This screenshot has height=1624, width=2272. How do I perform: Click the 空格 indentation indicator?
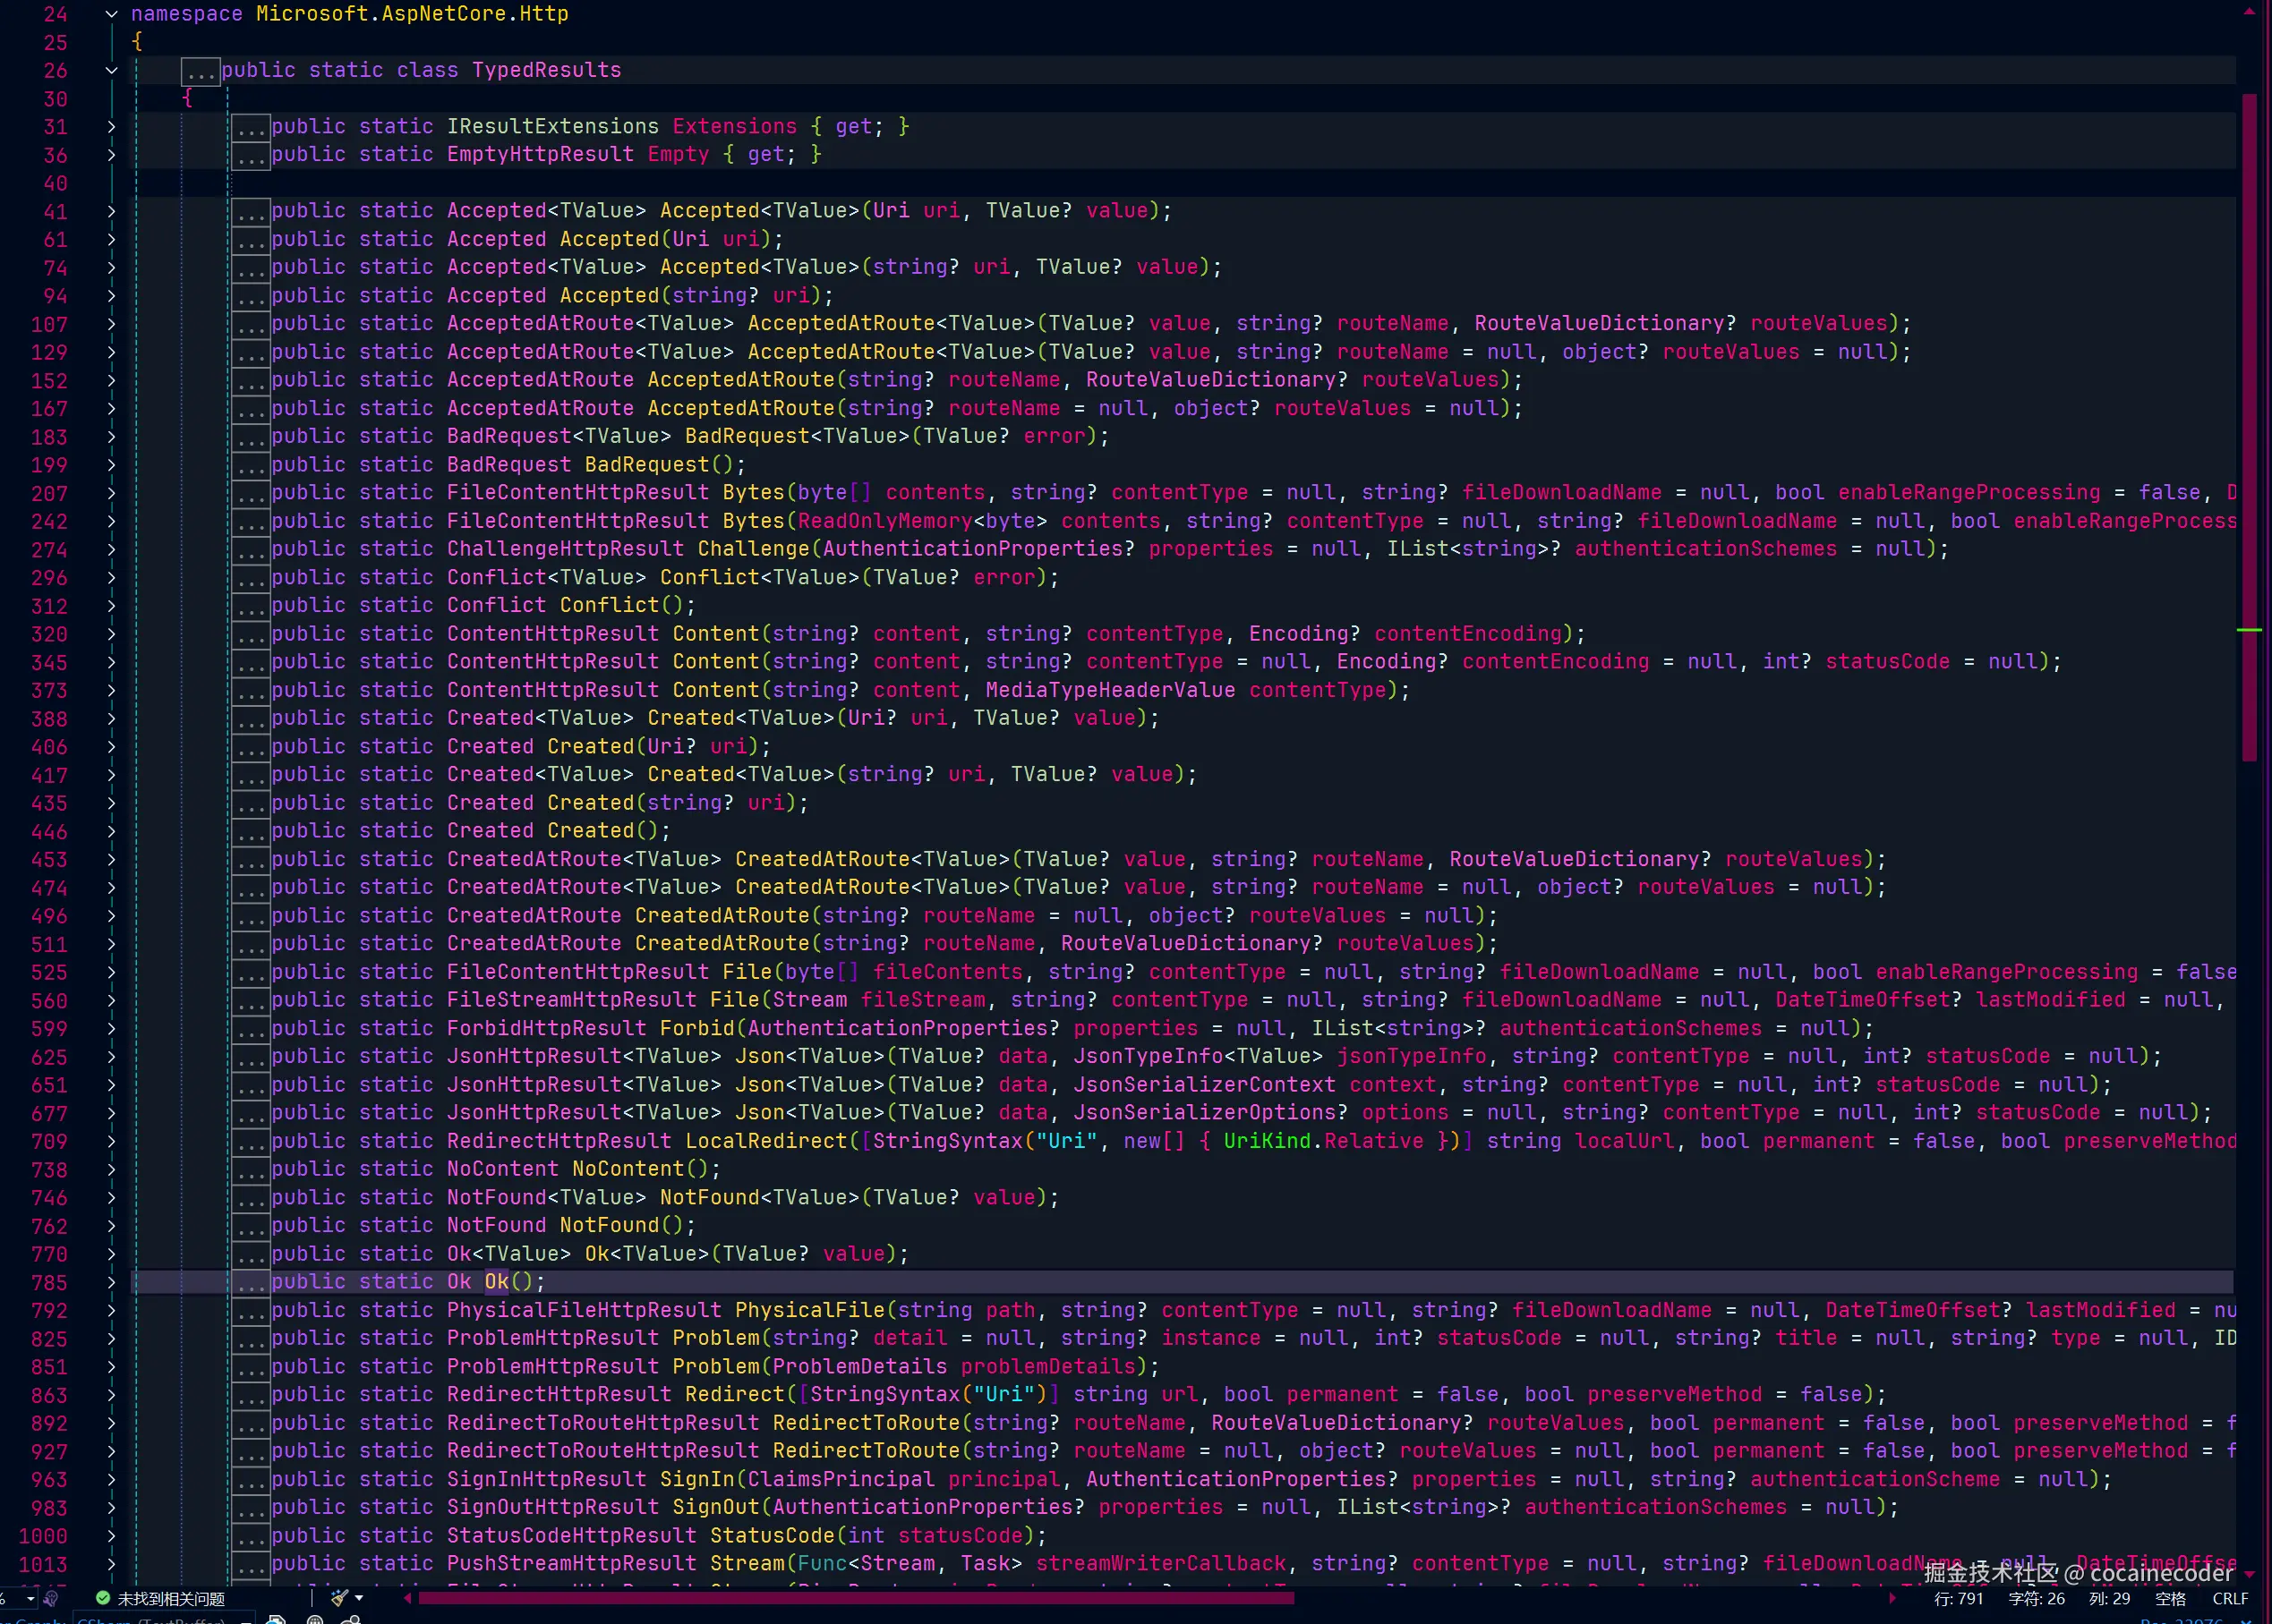[x=2170, y=1599]
